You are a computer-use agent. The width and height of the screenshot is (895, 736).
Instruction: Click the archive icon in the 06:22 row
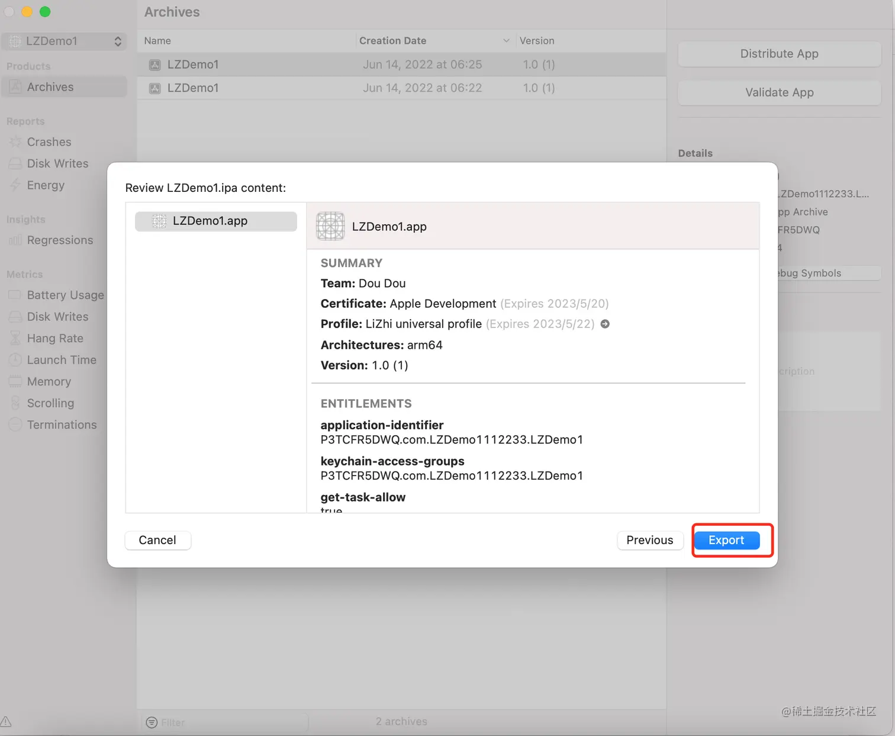pyautogui.click(x=154, y=88)
